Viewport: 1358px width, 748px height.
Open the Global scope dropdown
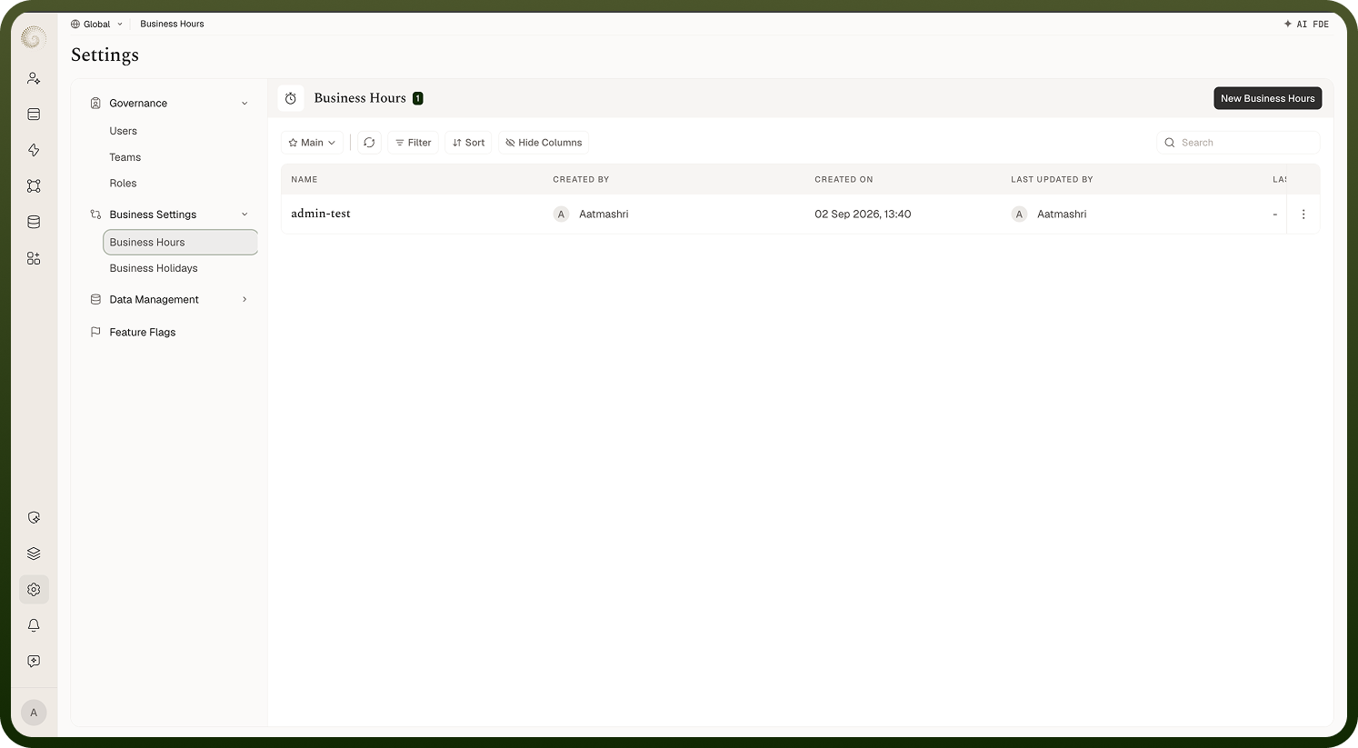(x=96, y=25)
